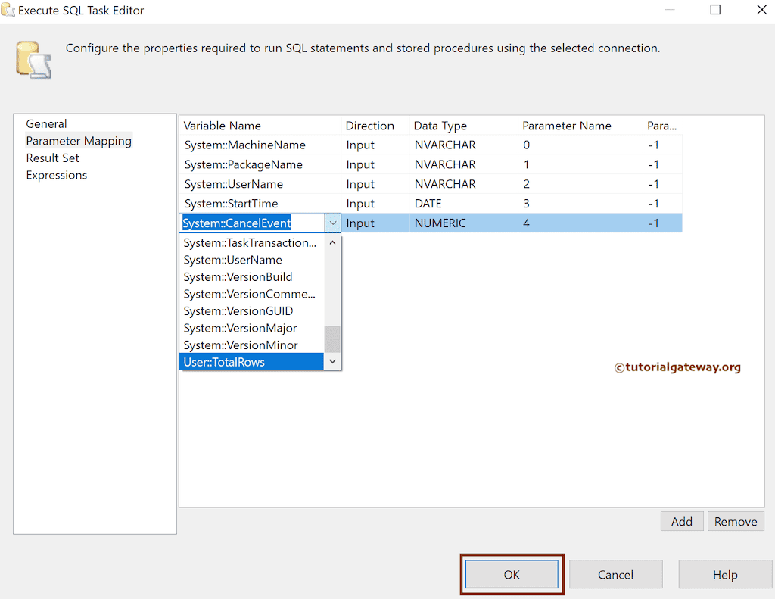Click the Add button to add a parameter

(x=681, y=521)
